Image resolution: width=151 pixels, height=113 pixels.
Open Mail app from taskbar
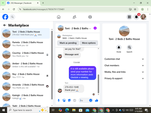pos(87,110)
